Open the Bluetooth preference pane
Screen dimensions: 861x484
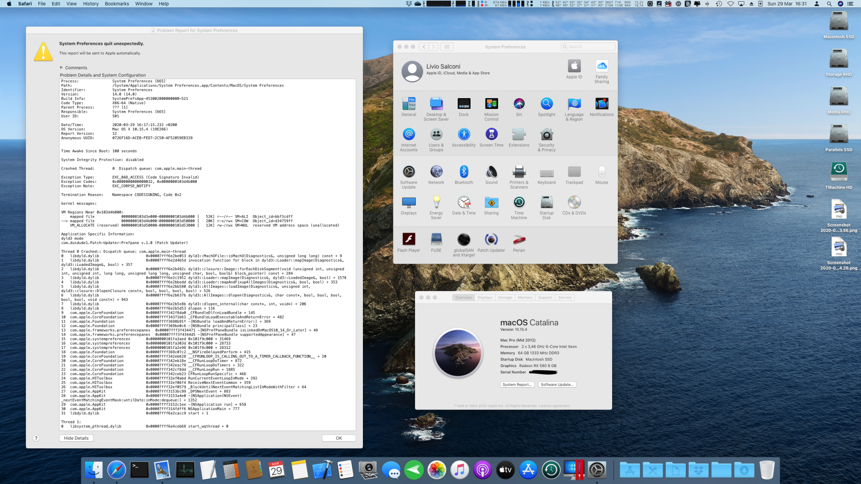tap(464, 172)
